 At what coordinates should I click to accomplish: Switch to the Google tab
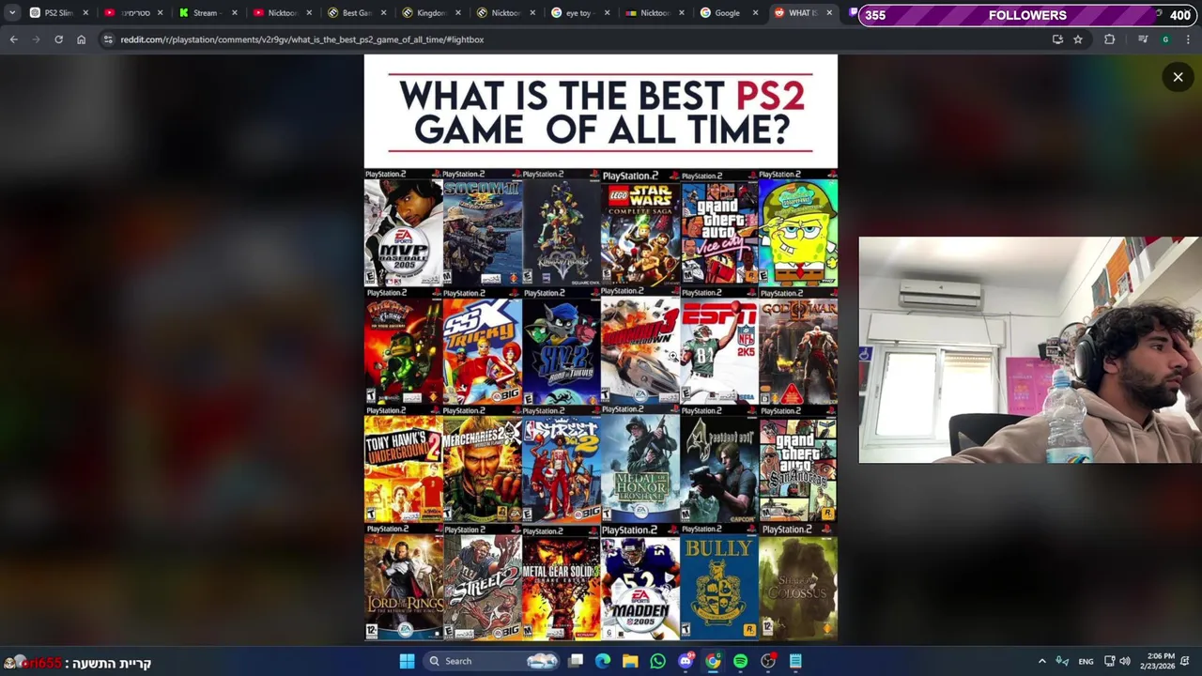(x=728, y=13)
